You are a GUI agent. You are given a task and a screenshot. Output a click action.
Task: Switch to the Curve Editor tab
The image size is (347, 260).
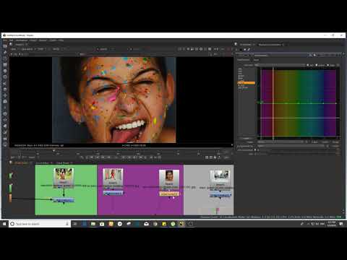[x=43, y=163]
